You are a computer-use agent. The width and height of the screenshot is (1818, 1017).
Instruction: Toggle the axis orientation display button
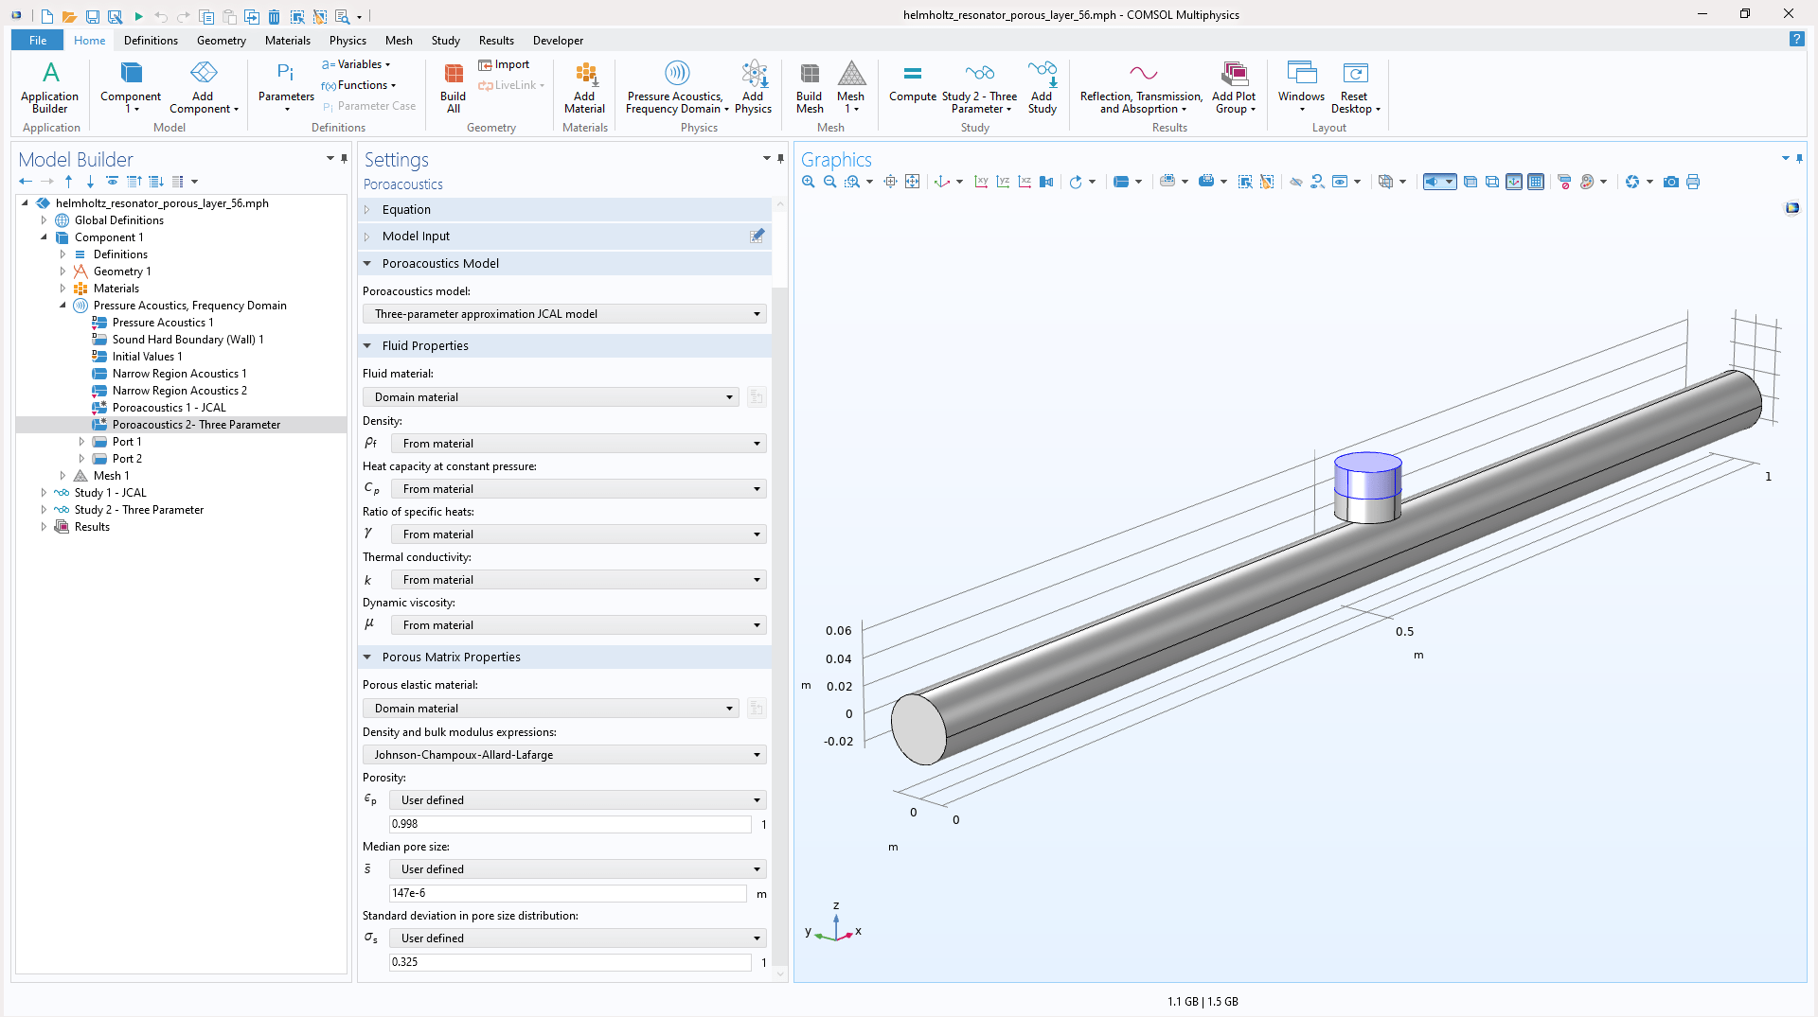tap(1514, 182)
